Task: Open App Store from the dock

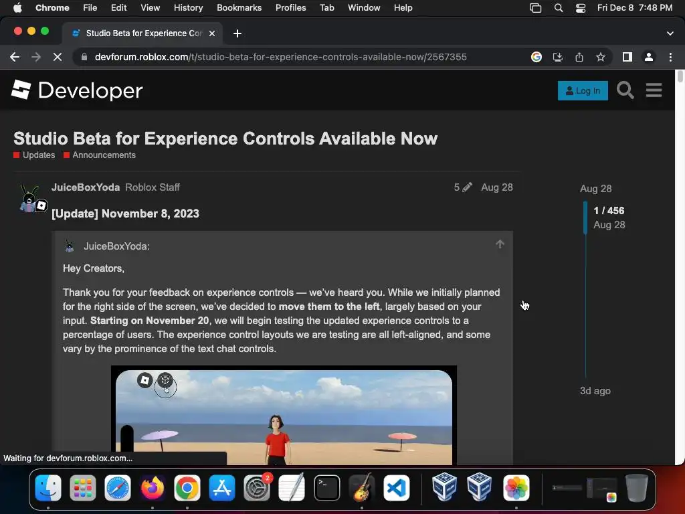Action: (222, 488)
